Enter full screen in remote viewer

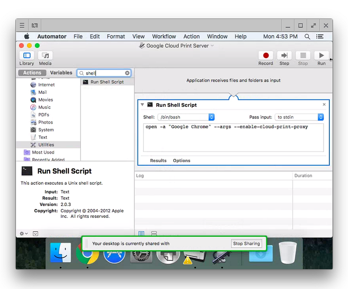313,26
